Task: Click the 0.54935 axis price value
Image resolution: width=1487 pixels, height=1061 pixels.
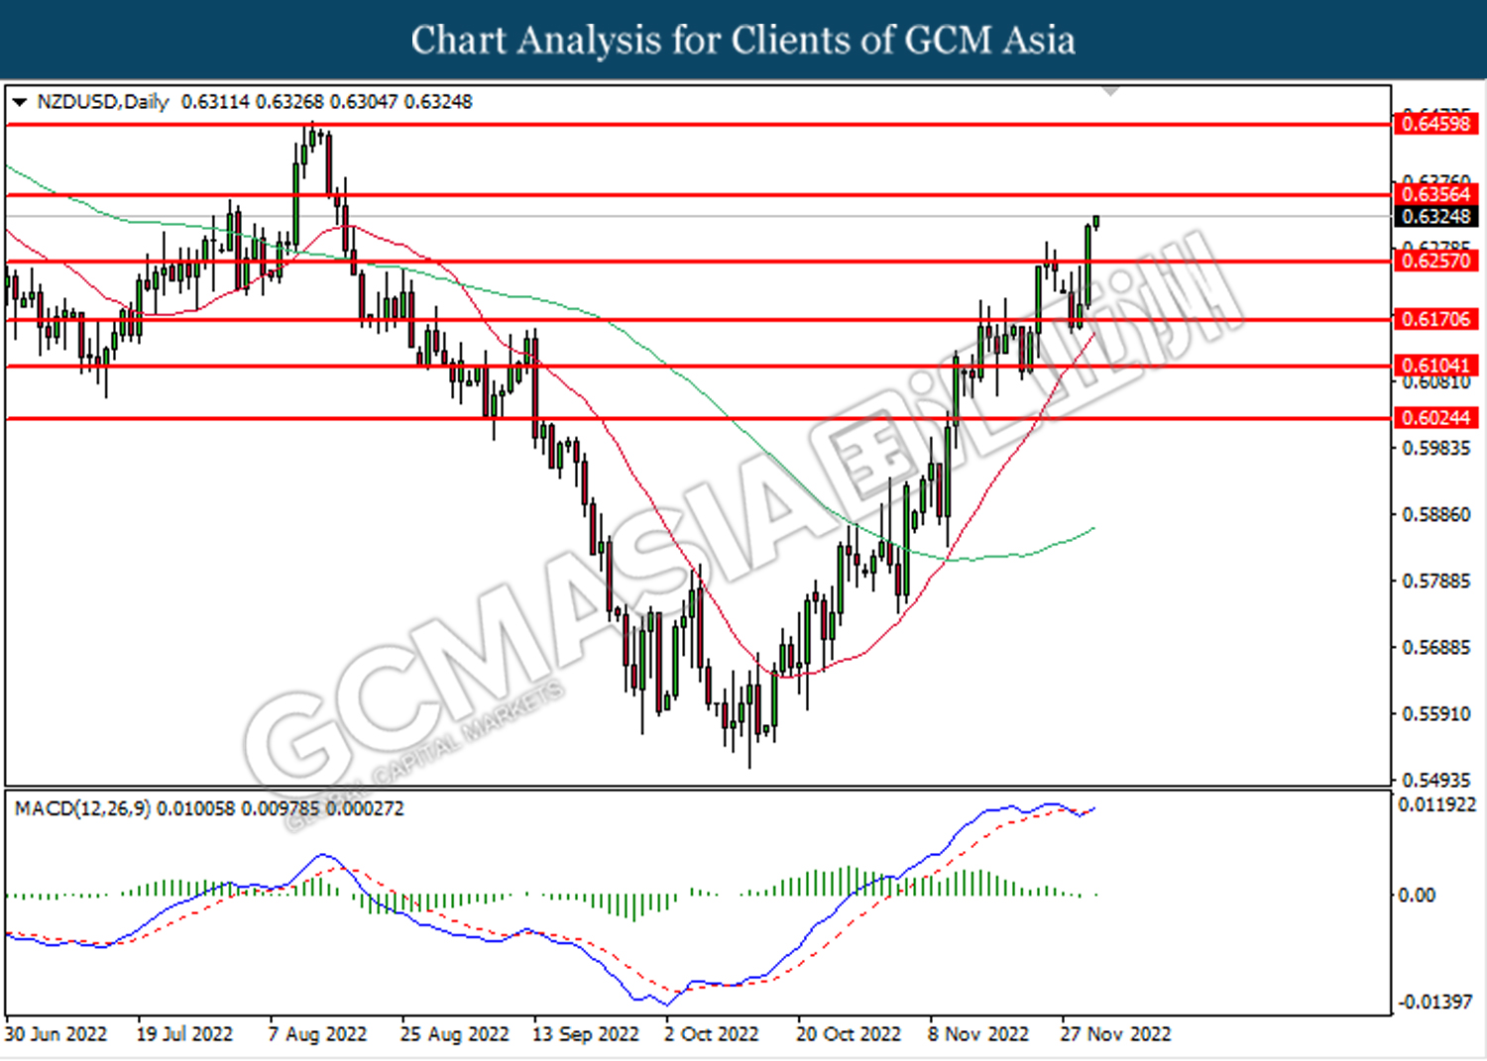Action: point(1436,781)
